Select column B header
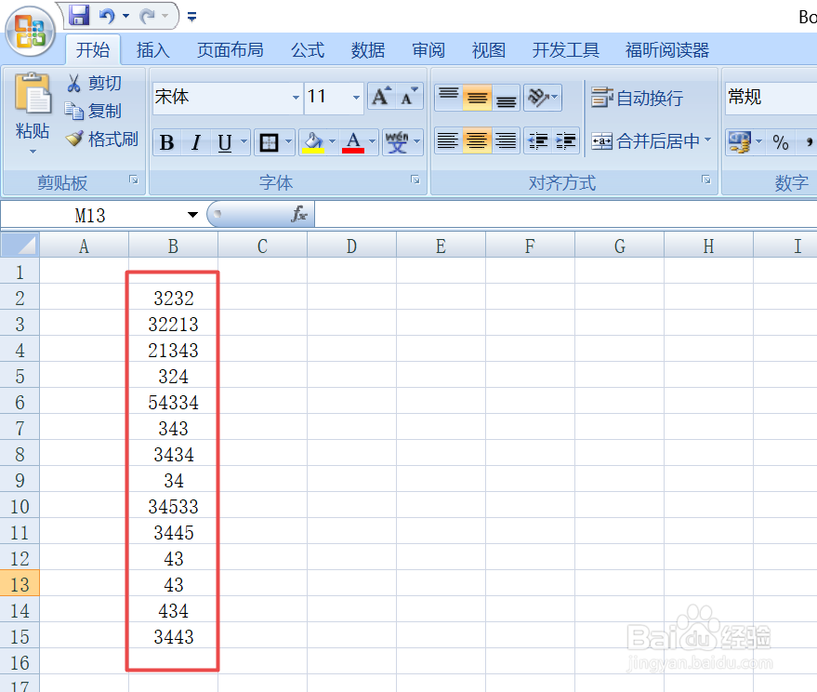This screenshot has height=692, width=817. 174,246
